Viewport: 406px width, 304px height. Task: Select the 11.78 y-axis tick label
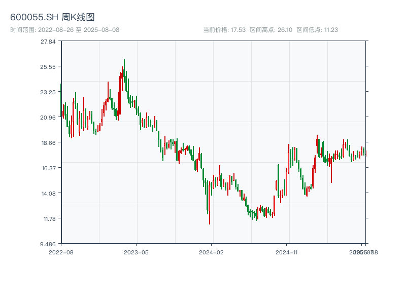coord(49,218)
